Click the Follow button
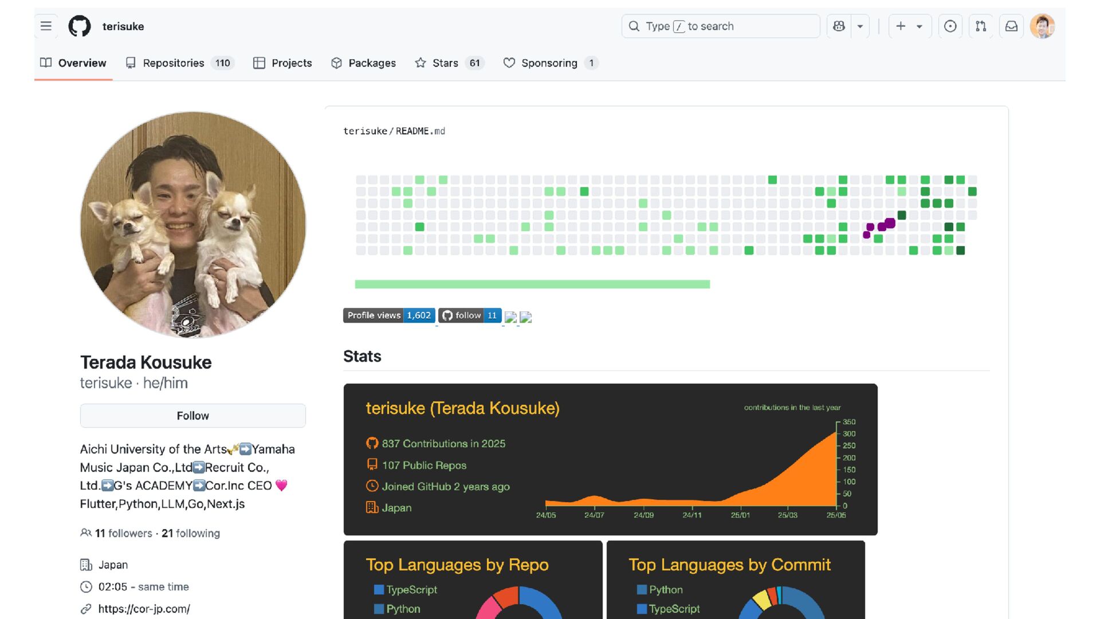 (193, 416)
